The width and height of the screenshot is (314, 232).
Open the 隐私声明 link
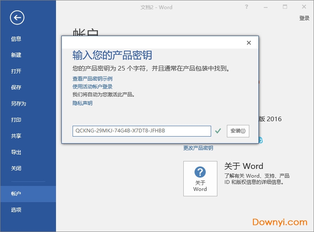tap(82, 103)
